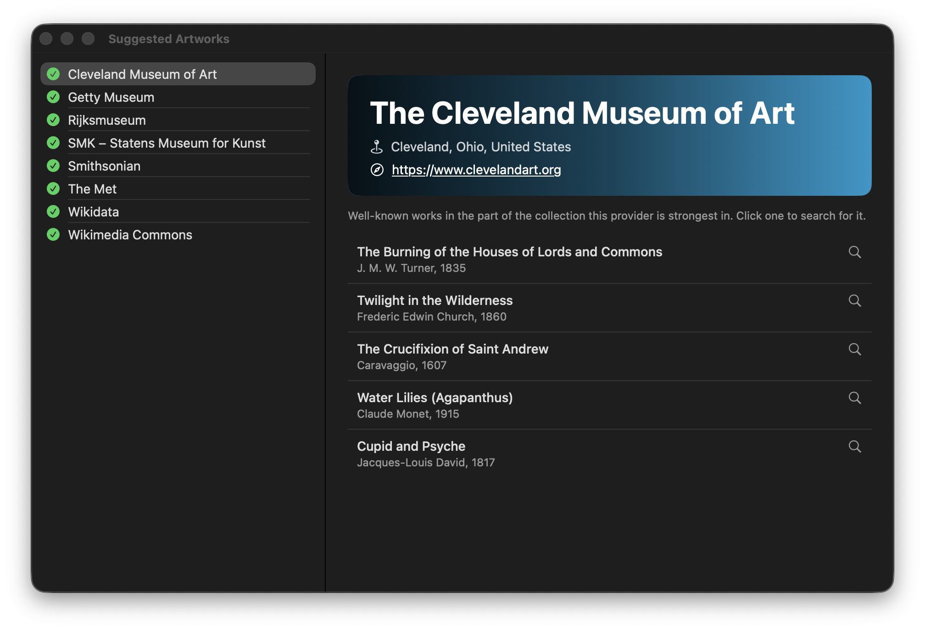Click green checkmark beside Wikidata

[53, 211]
